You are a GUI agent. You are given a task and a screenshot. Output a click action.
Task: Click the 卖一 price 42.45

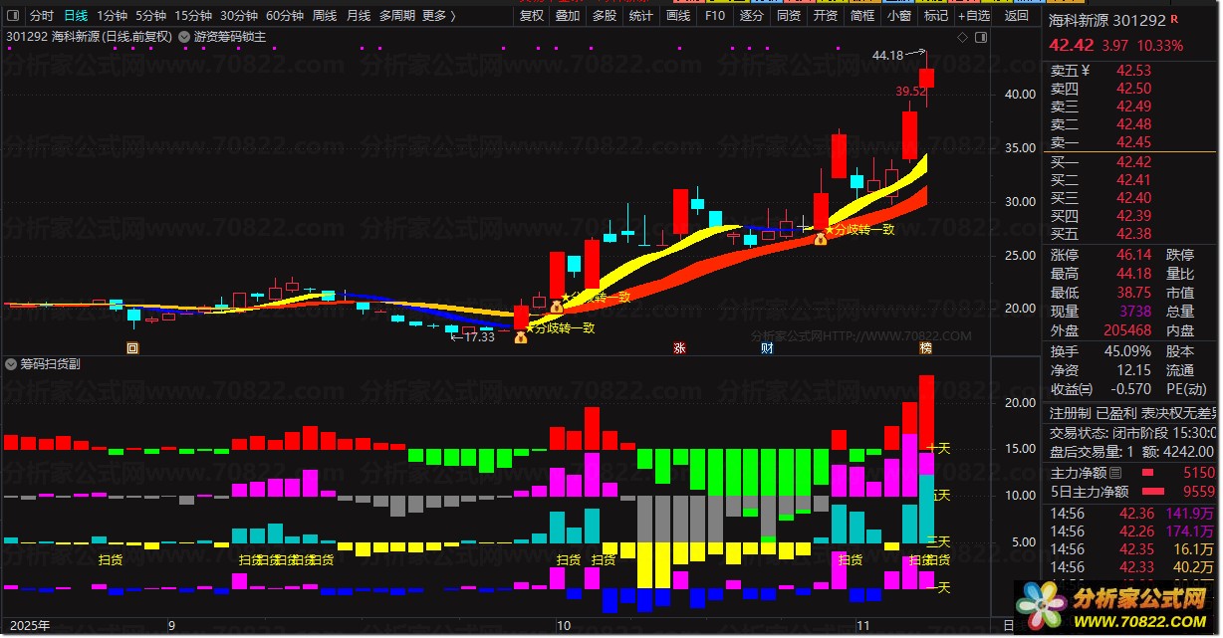click(x=1133, y=142)
